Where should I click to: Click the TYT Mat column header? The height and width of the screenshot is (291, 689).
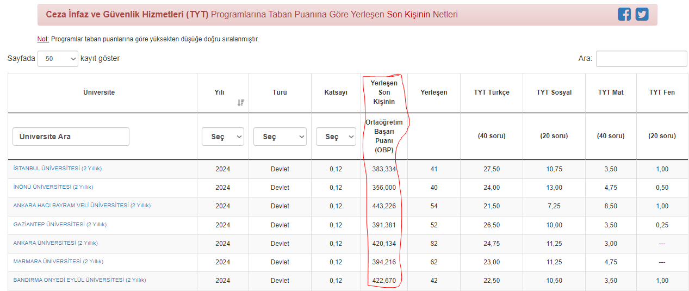click(x=611, y=92)
